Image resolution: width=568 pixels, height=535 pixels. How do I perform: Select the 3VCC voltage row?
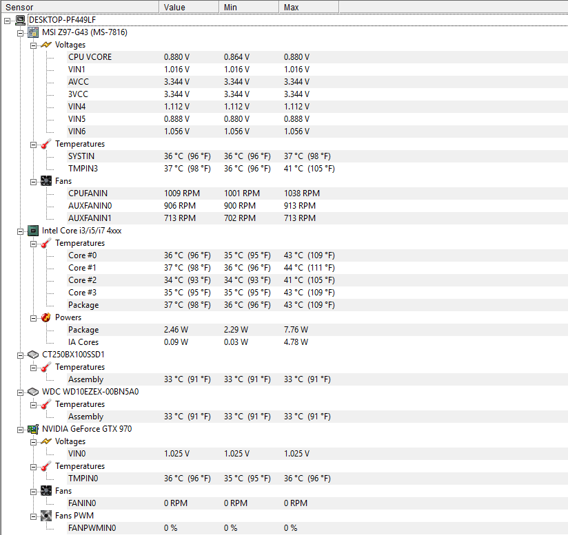pyautogui.click(x=317, y=94)
